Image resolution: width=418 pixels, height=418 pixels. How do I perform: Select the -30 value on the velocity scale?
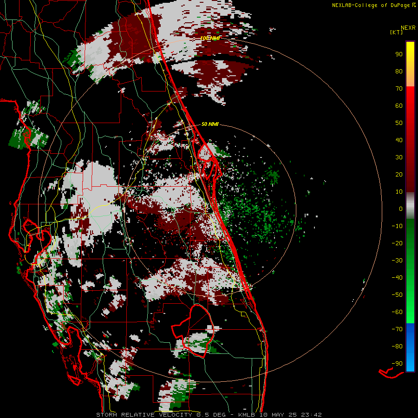(397, 261)
